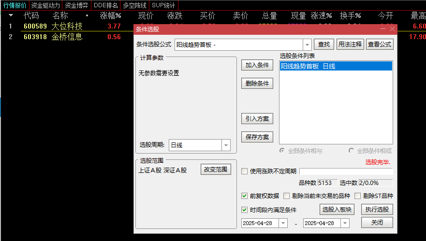426x241 pixels.
Task: Sort by the 卖价 column header
Action: tap(240, 16)
